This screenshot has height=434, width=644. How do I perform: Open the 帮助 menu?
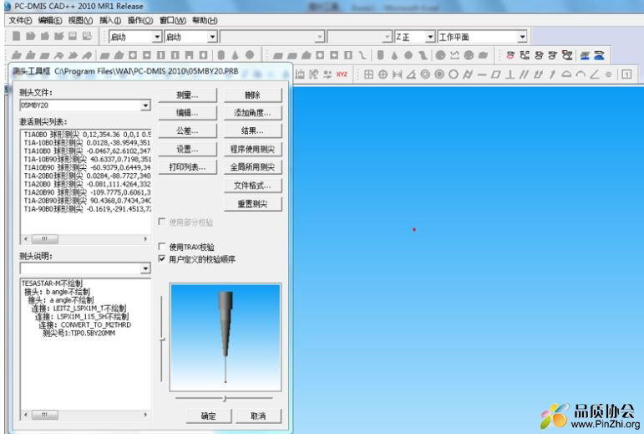coord(205,20)
